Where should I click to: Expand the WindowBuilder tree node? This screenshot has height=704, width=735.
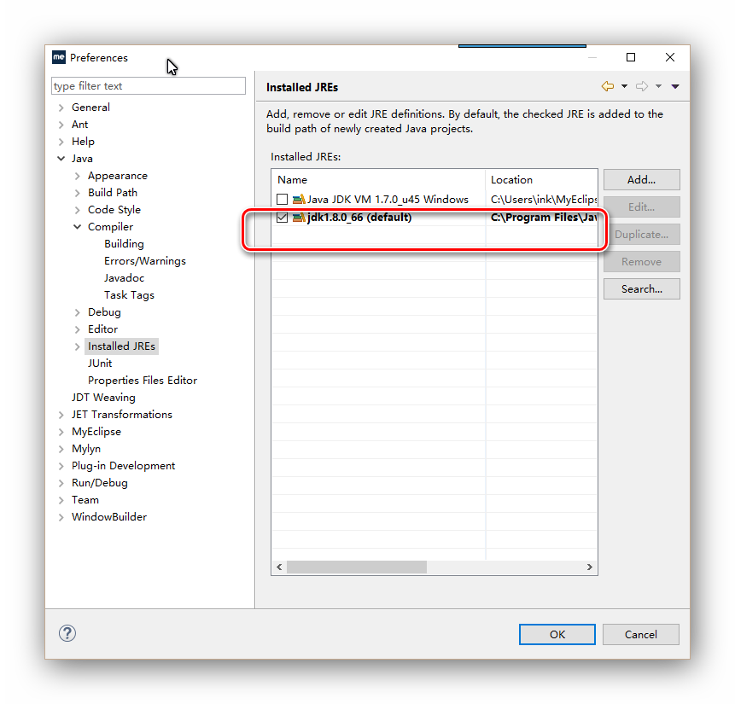click(61, 517)
